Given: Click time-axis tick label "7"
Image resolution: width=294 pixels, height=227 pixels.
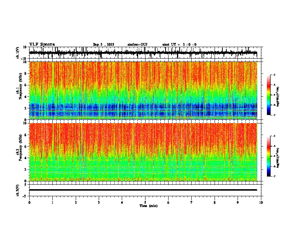Looking at the screenshot, I should pos(192,203).
